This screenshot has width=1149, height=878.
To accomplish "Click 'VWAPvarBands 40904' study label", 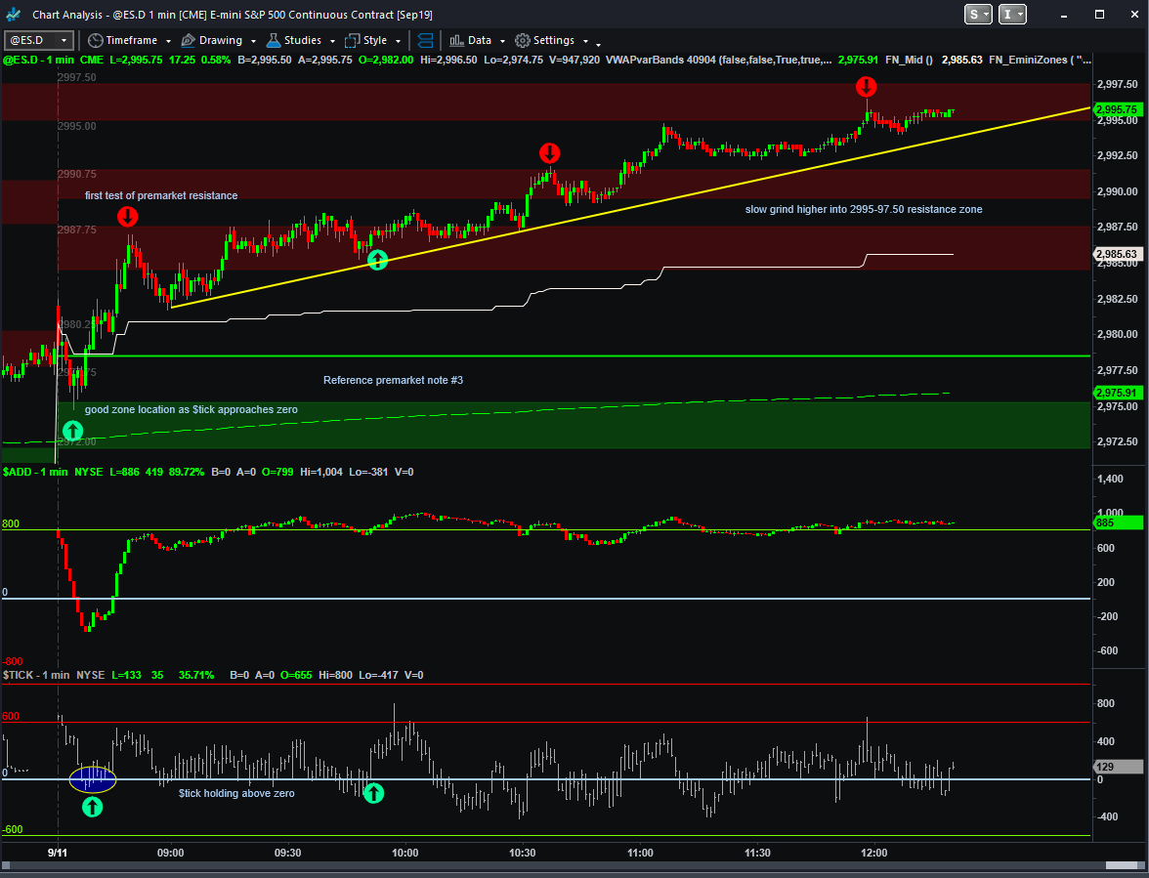I will (x=660, y=60).
